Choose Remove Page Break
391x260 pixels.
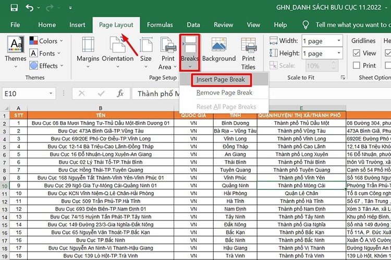pyautogui.click(x=224, y=93)
